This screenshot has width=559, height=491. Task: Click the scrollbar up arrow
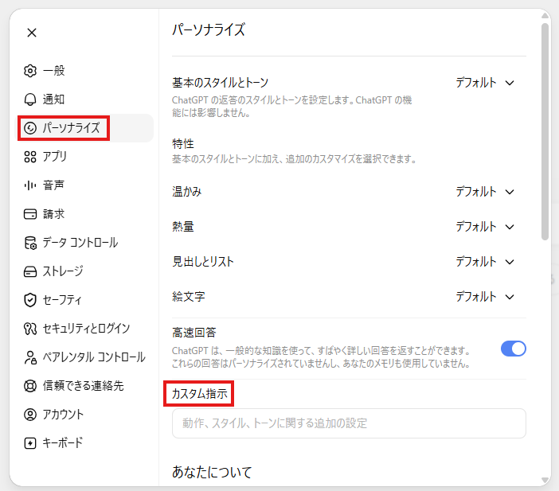coord(545,16)
